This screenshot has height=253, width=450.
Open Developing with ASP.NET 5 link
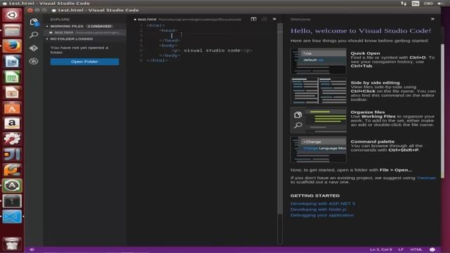pyautogui.click(x=323, y=204)
